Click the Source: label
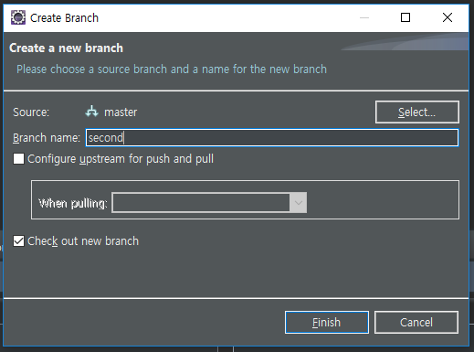 [x=31, y=112]
